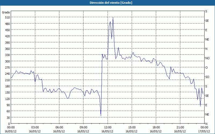Click the E compass label level with 90
The width and height of the screenshot is (215, 134).
point(206,105)
